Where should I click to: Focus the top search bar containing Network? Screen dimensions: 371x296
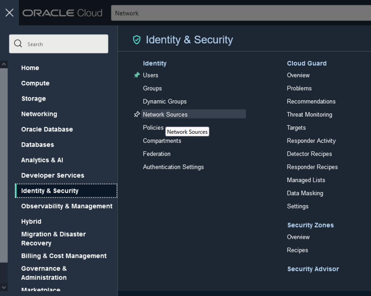click(x=240, y=13)
